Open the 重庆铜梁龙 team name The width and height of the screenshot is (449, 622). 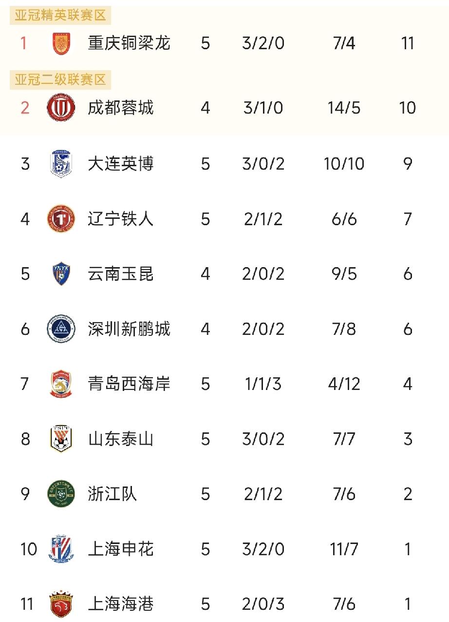point(129,43)
